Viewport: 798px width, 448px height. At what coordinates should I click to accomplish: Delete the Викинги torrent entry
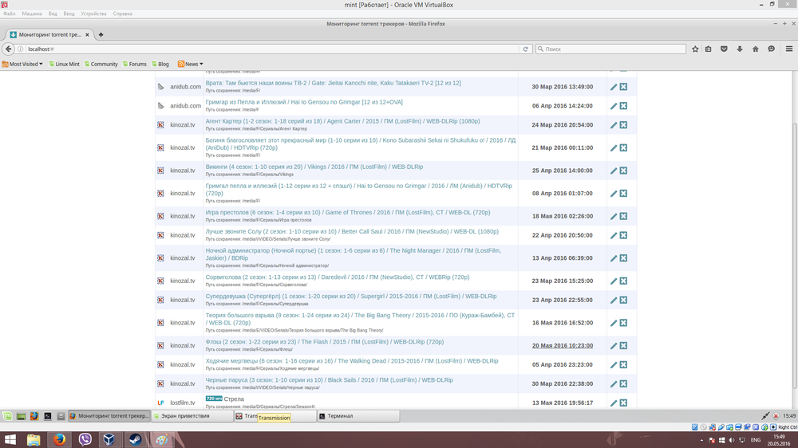623,171
